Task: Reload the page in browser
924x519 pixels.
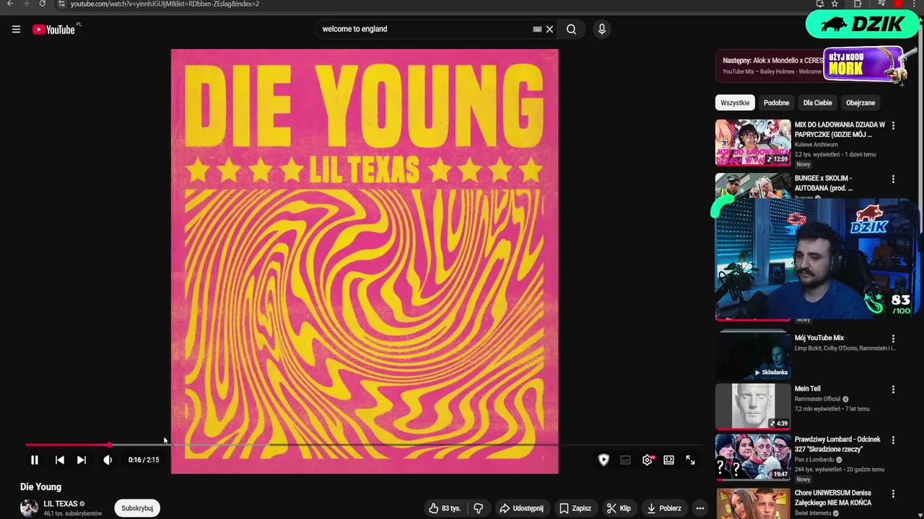Action: pyautogui.click(x=43, y=4)
